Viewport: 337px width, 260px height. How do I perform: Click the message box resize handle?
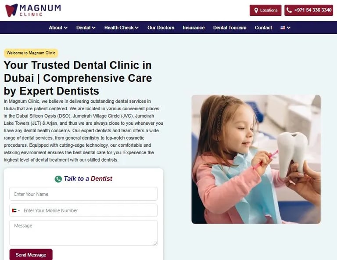(x=155, y=243)
